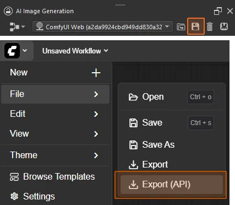Click the white icon right of the trash icon

(224, 26)
